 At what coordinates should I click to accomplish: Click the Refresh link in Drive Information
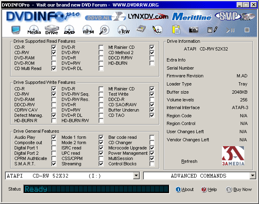[x=189, y=161]
